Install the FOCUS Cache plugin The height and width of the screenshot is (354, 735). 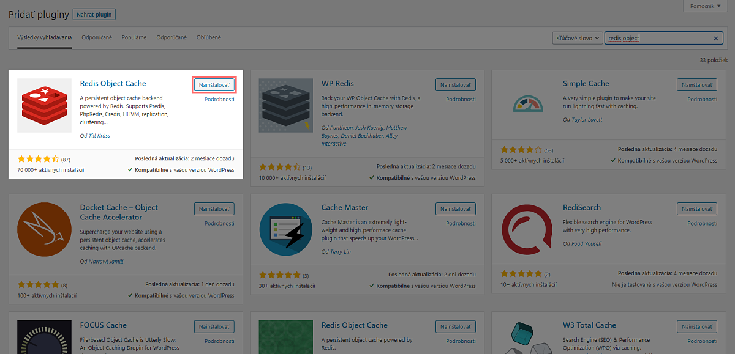point(214,327)
